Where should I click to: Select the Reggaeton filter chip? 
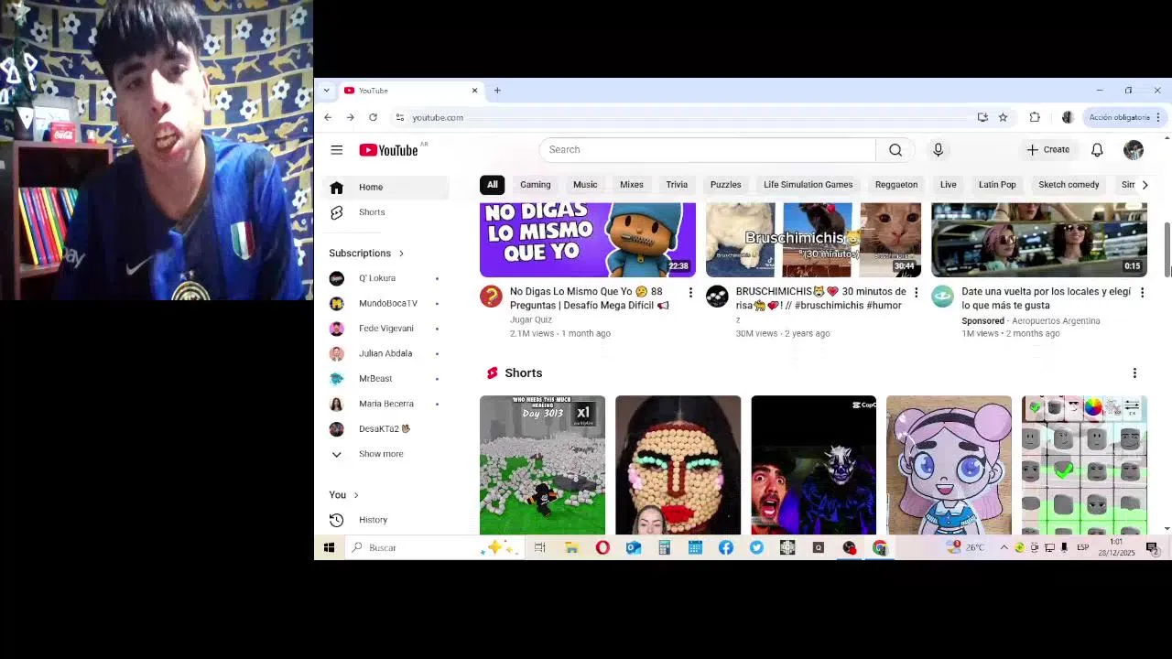pyautogui.click(x=896, y=185)
